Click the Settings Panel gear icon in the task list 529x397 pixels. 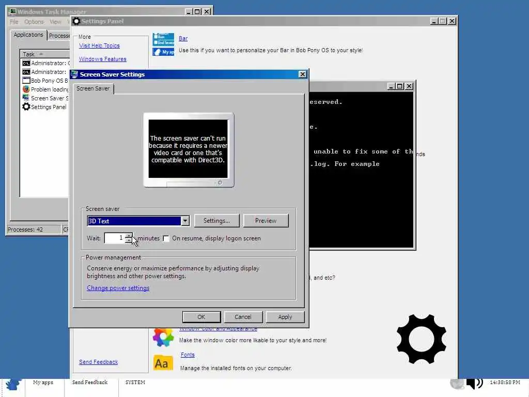pyautogui.click(x=26, y=107)
